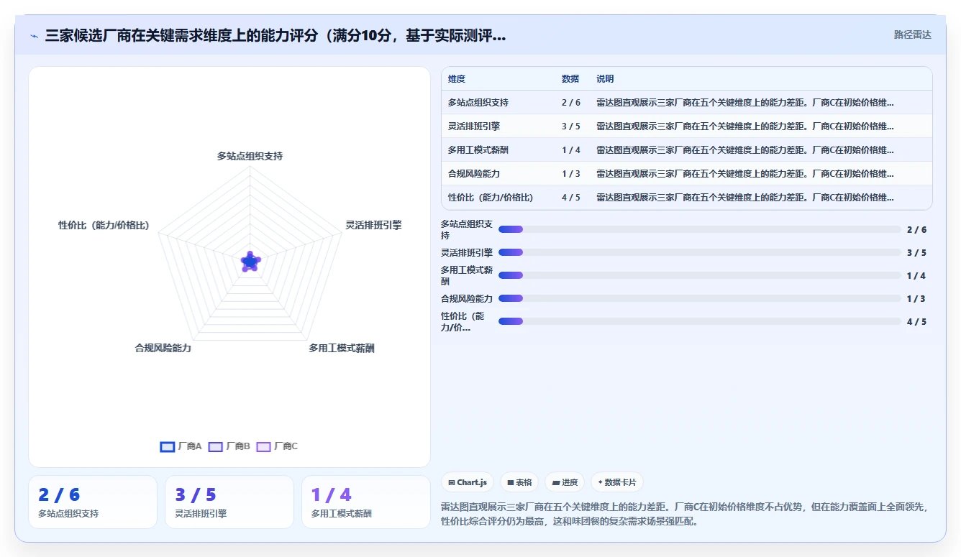Open the 2 / 6 多站点组织支持 data card

pyautogui.click(x=93, y=502)
